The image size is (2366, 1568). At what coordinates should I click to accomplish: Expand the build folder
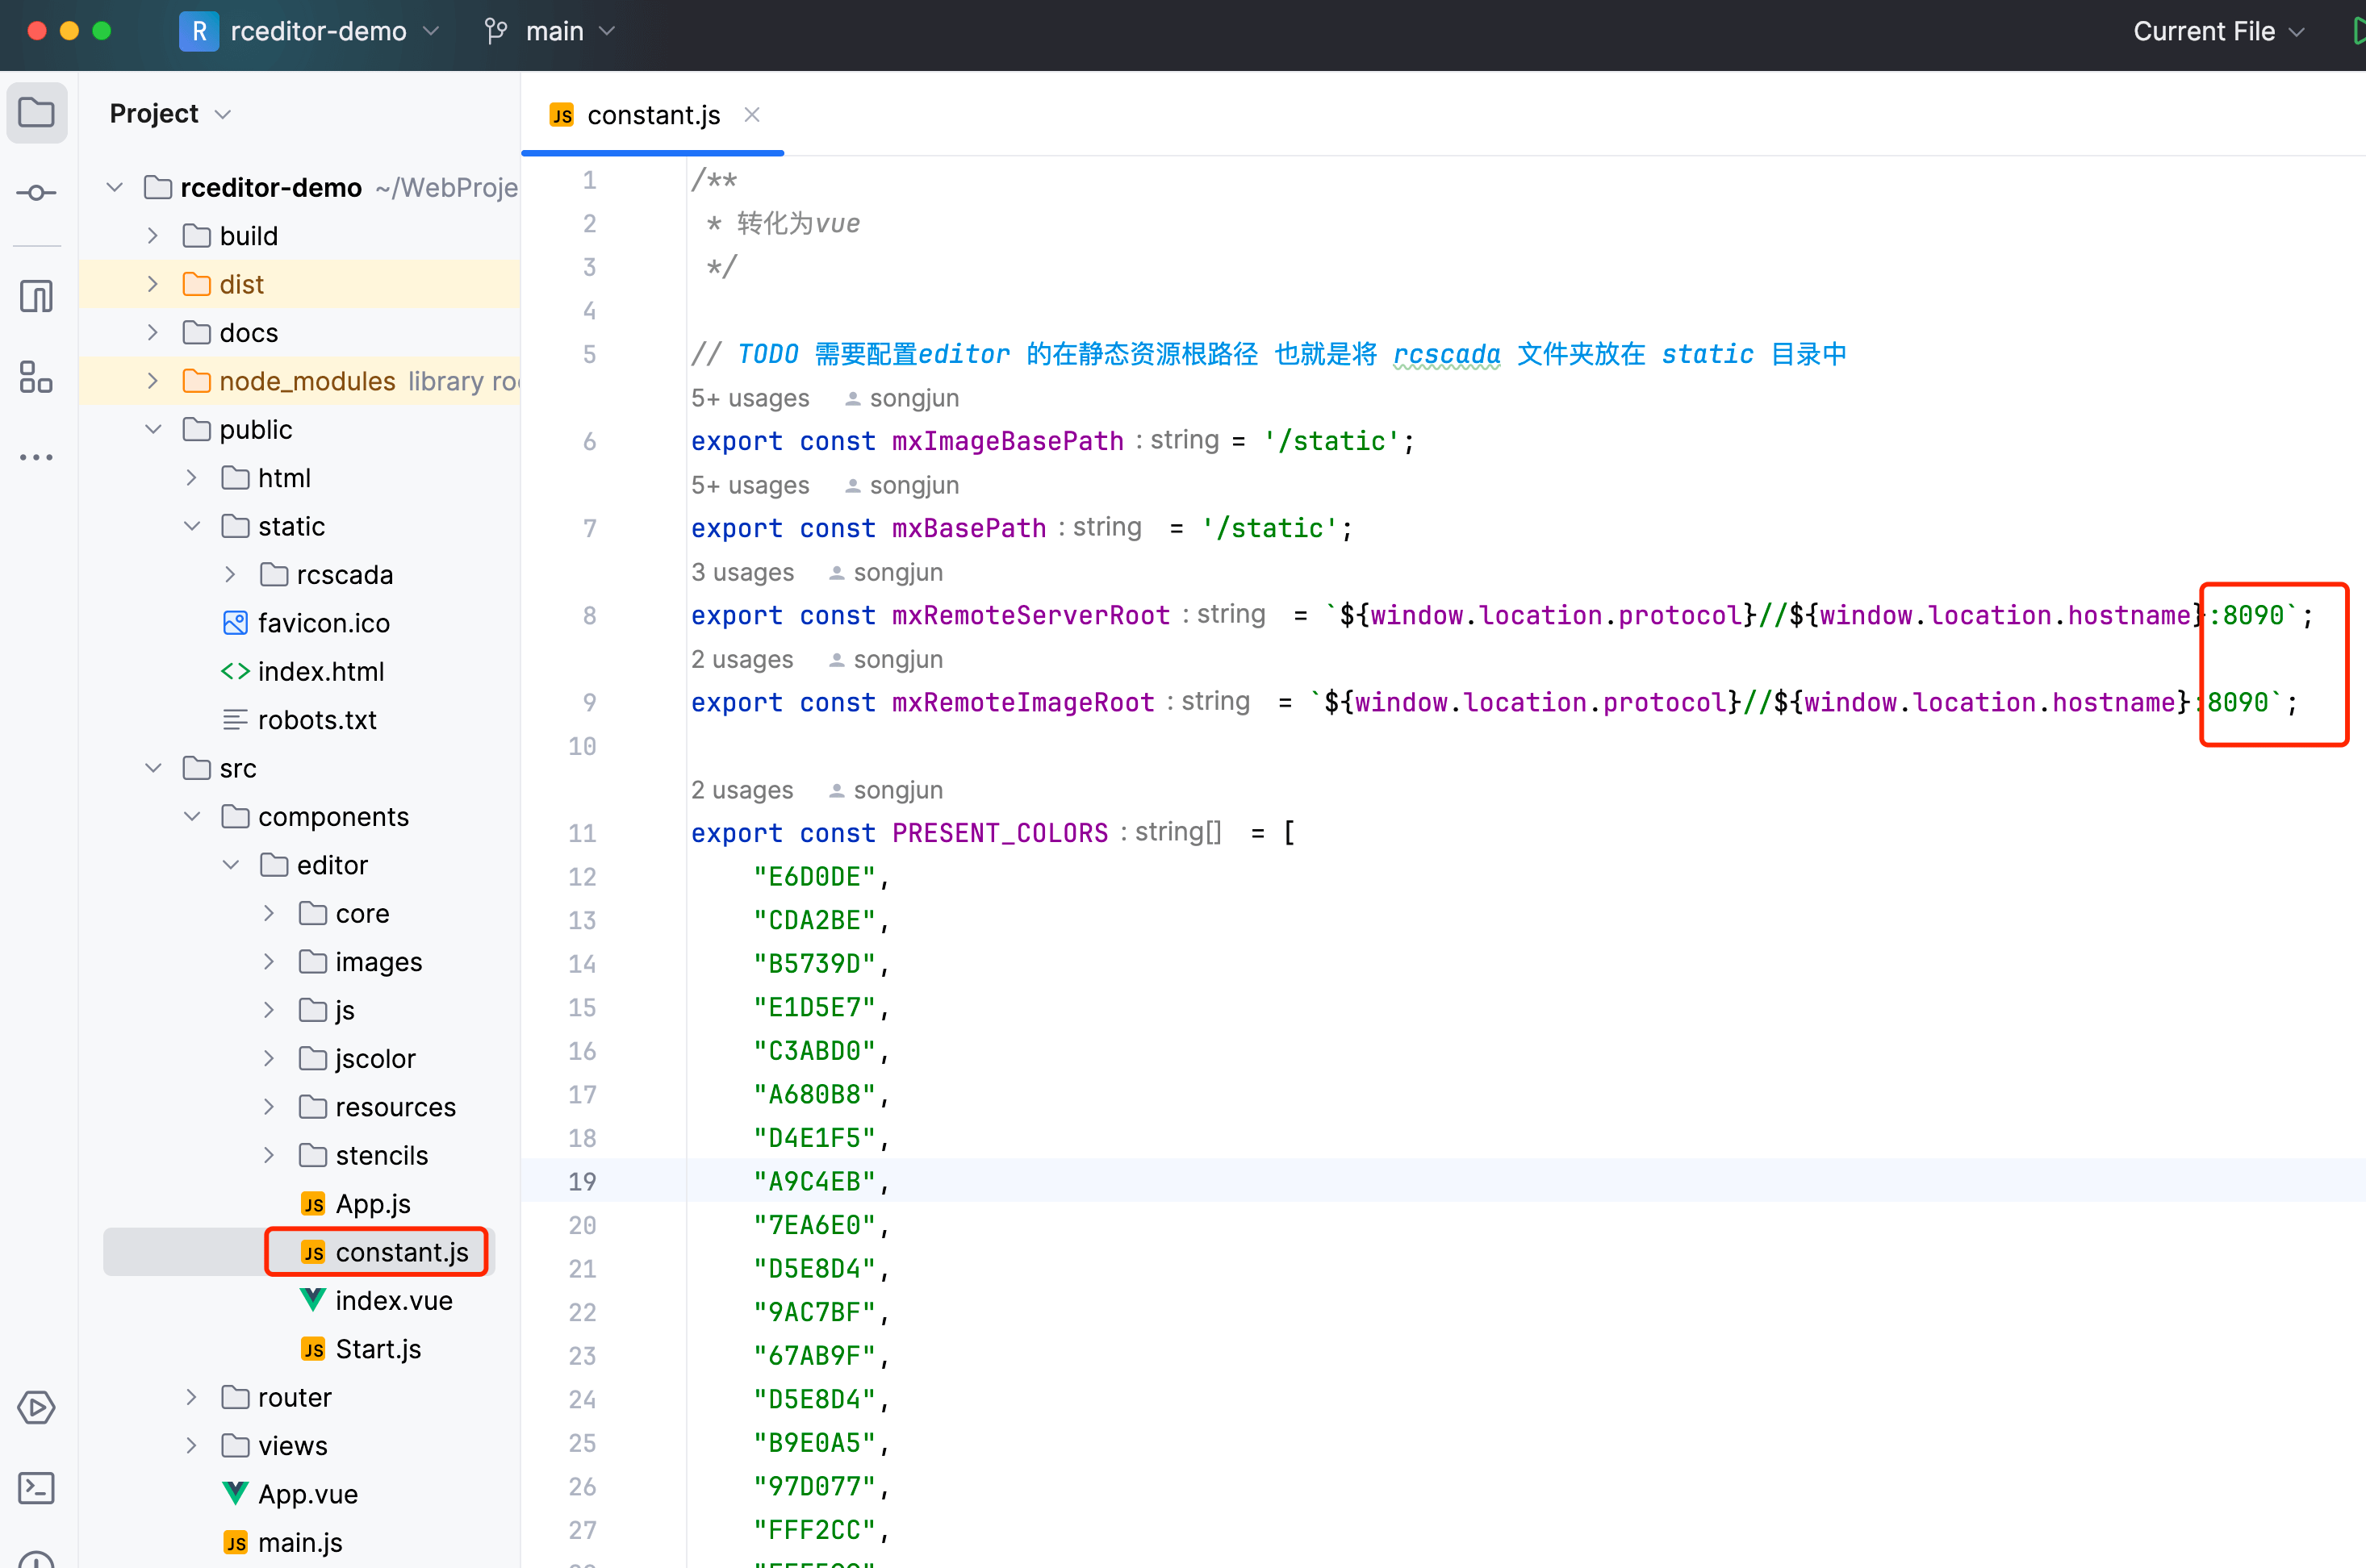[153, 236]
